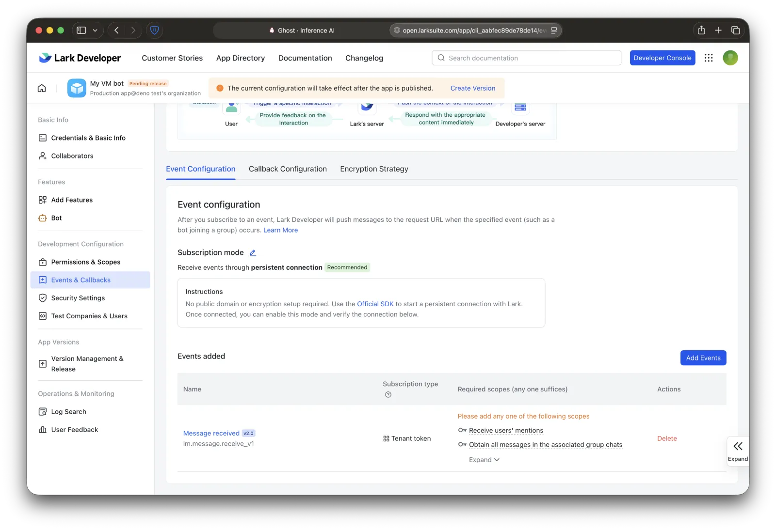The height and width of the screenshot is (530, 776).
Task: Click the Collaborators person icon
Action: 43,156
